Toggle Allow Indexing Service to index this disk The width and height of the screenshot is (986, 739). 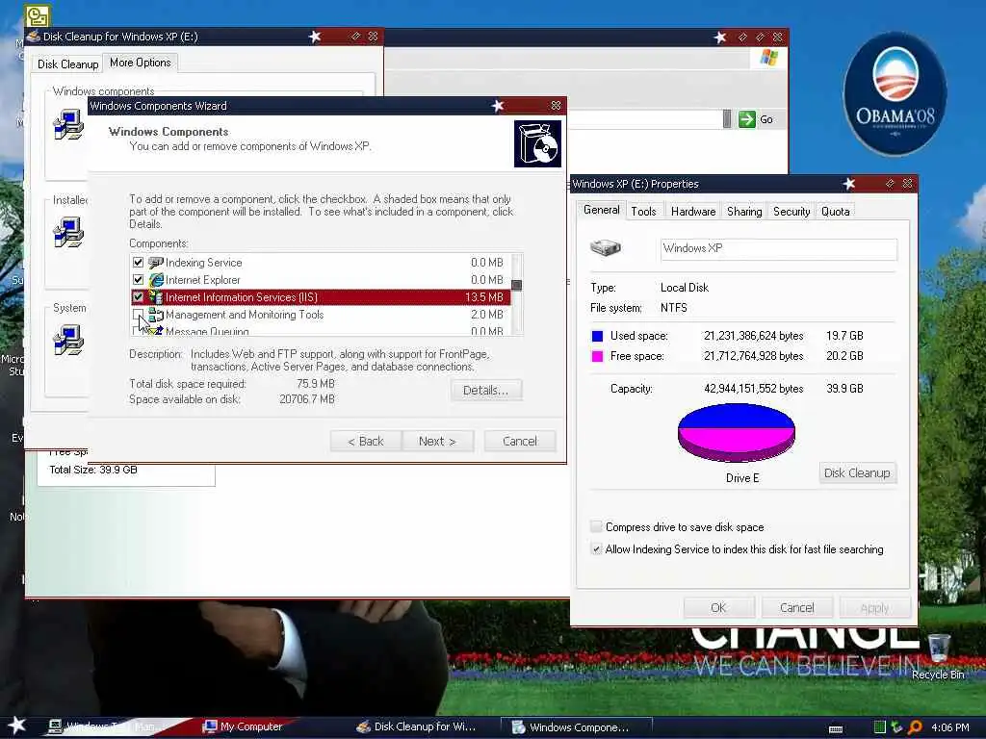pyautogui.click(x=596, y=548)
